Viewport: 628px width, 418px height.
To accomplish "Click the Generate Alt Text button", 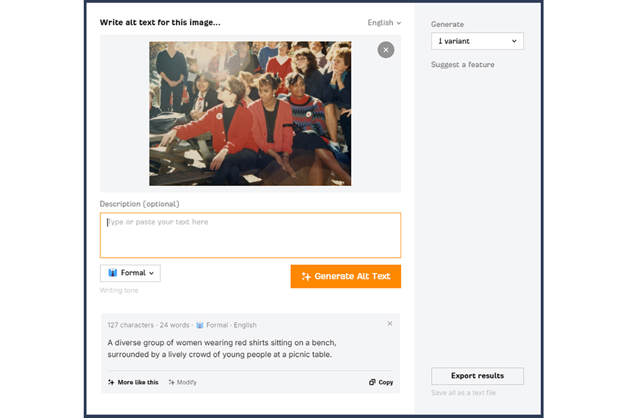I will click(x=345, y=276).
